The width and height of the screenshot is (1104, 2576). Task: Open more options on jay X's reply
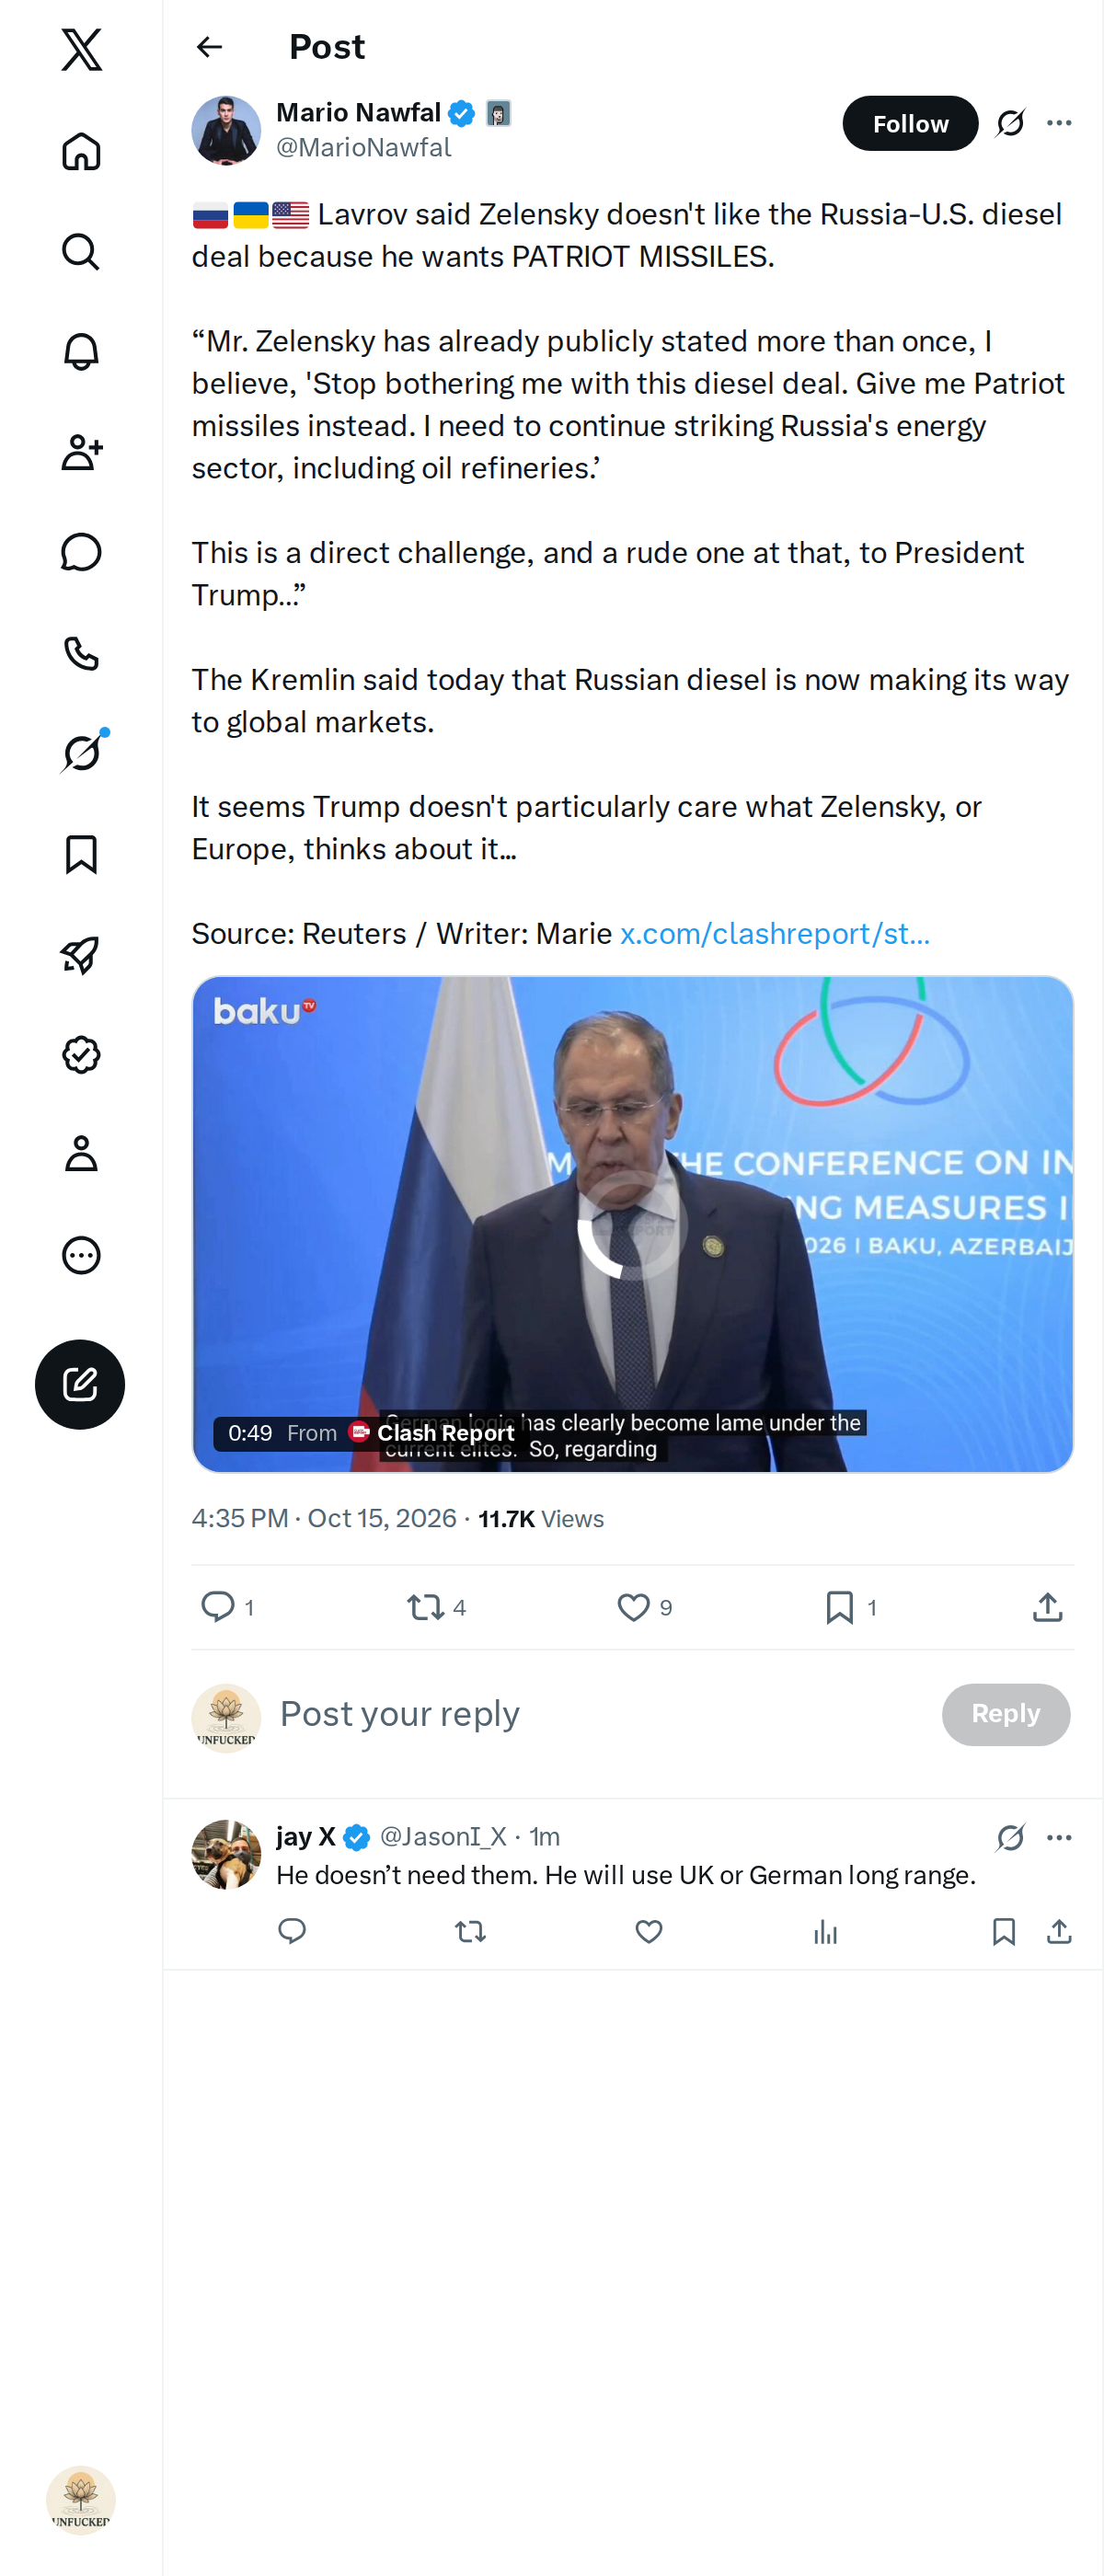point(1059,1837)
